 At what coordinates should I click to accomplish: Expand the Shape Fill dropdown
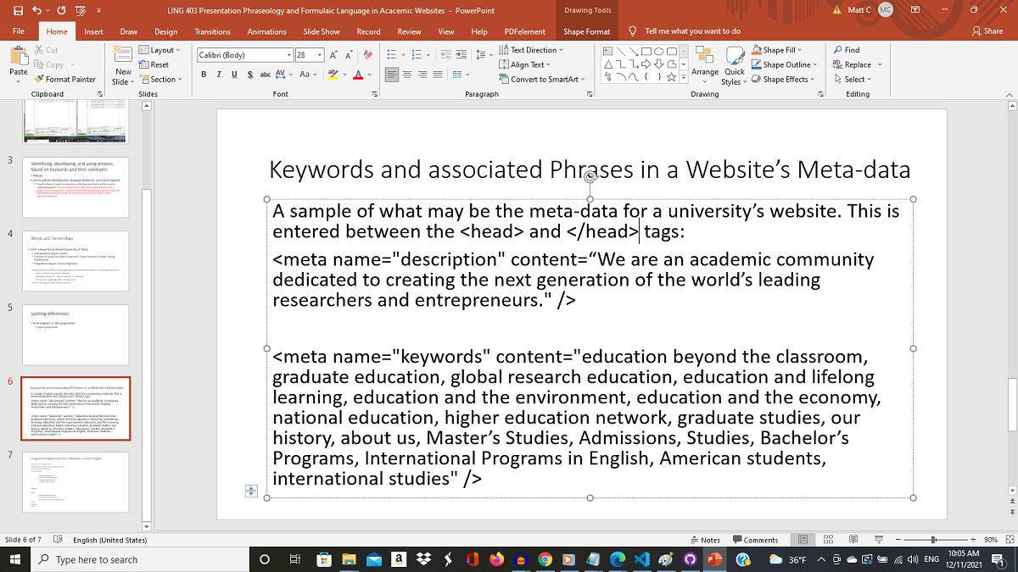801,50
